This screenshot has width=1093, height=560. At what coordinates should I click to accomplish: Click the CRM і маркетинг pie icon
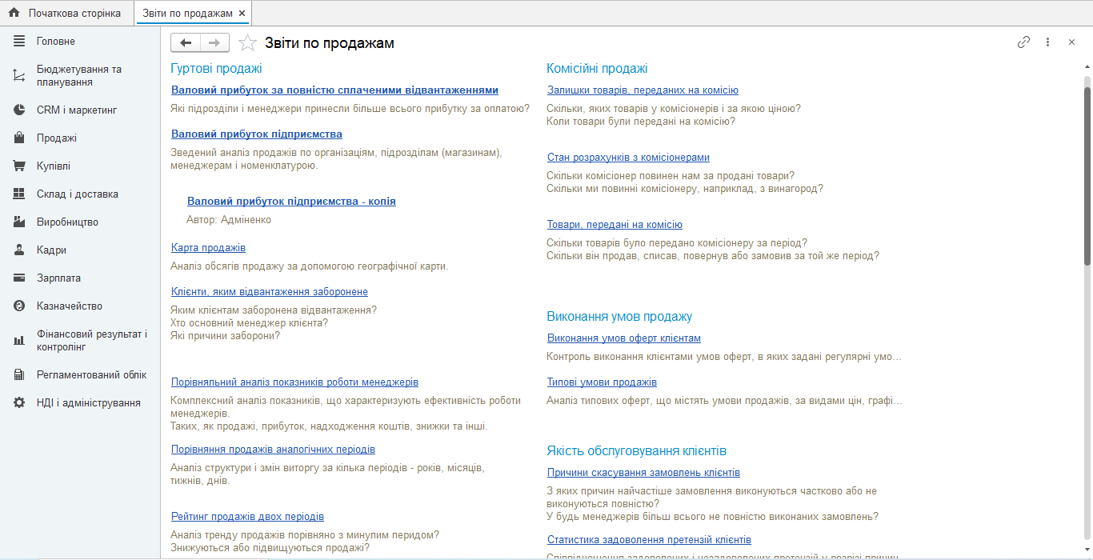(19, 110)
